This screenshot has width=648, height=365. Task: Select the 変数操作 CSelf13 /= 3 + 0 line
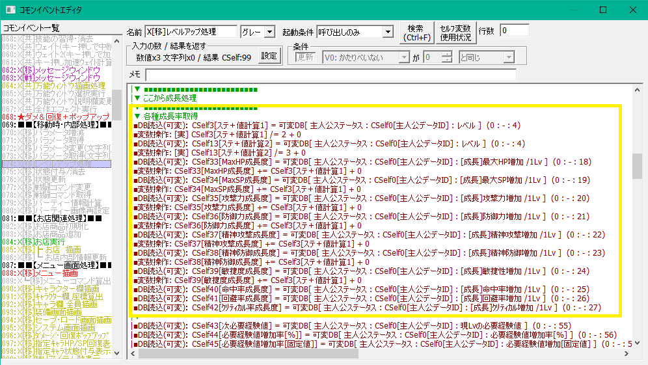pyautogui.click(x=219, y=152)
